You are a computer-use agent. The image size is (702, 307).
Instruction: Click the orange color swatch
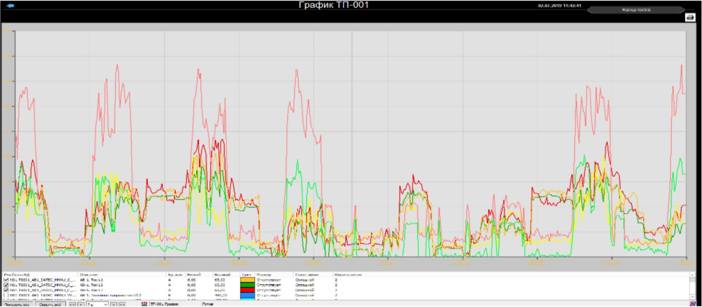pos(247,280)
